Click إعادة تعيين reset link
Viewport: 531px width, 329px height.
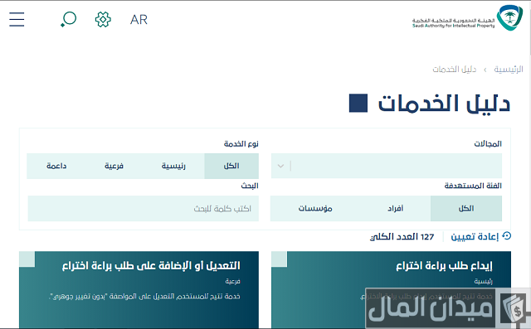point(475,237)
